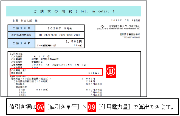The height and width of the screenshot is (116, 180).
Task: Click the '基本料金' label
Action: pos(20,84)
